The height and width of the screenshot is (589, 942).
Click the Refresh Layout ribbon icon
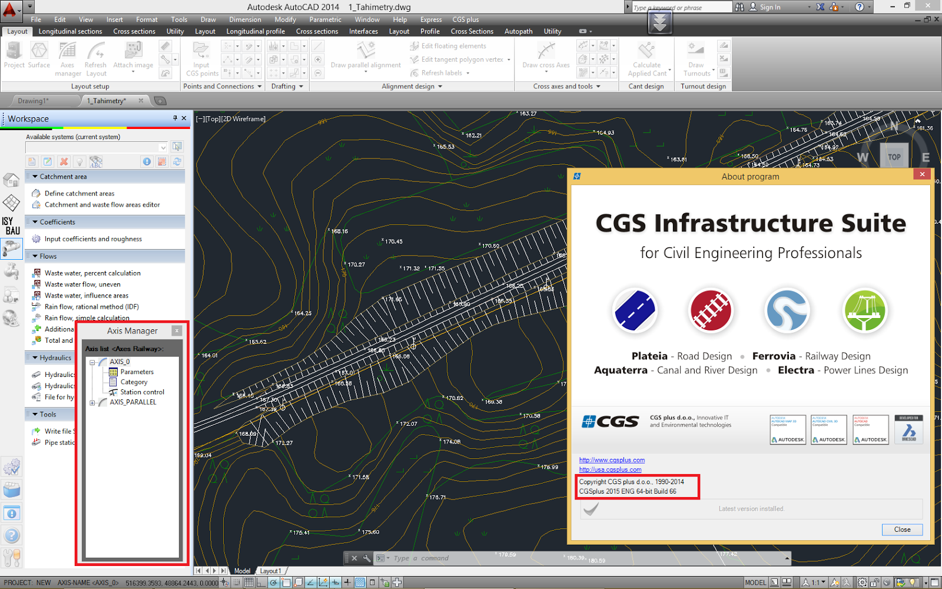96,59
